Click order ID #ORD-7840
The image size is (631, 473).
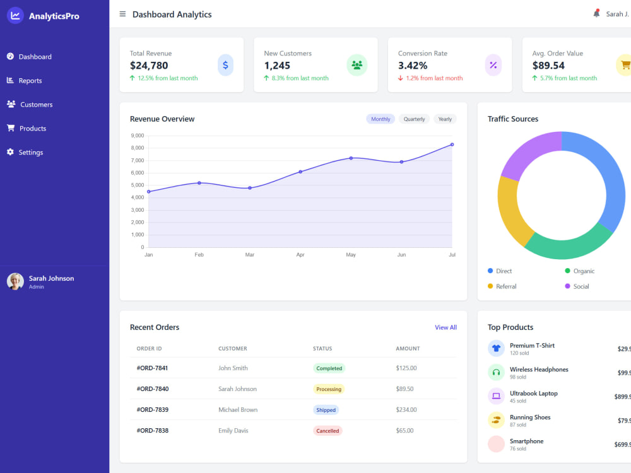point(153,389)
